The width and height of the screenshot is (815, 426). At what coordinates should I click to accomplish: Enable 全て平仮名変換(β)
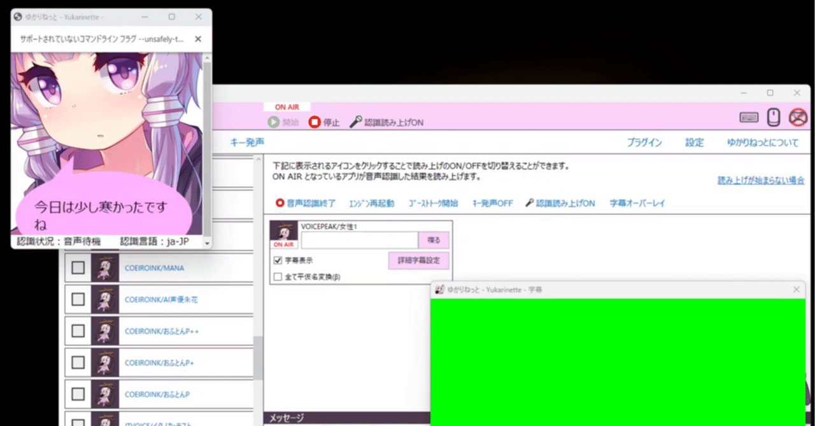pos(278,276)
